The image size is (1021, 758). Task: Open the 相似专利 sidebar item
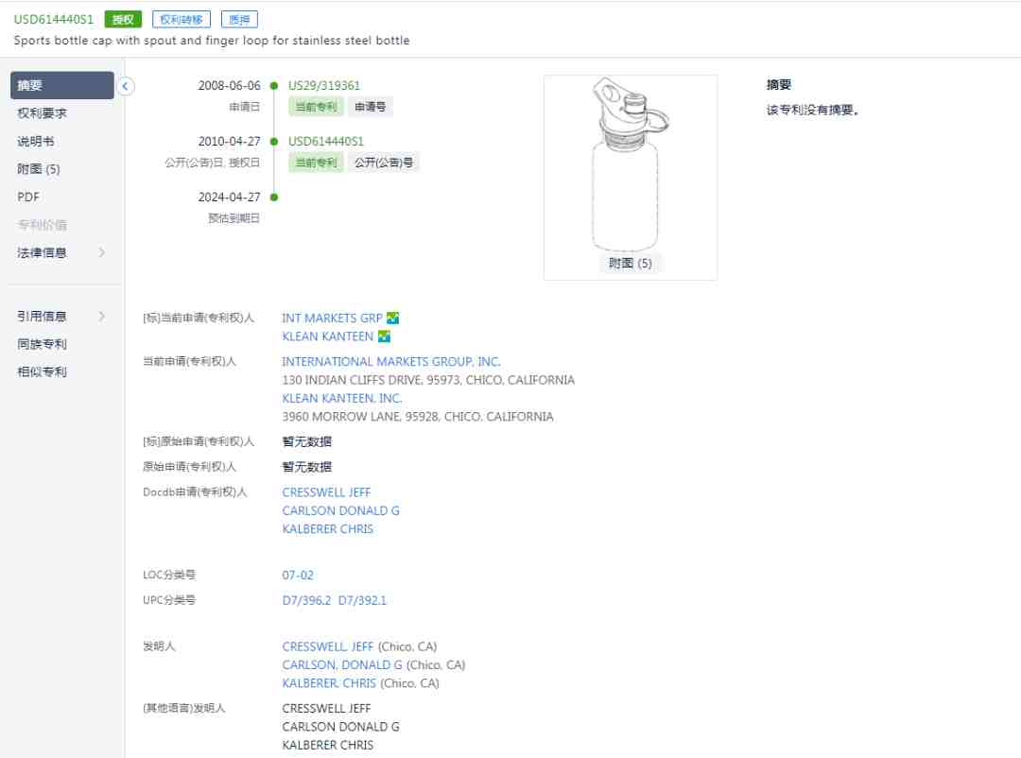point(42,371)
